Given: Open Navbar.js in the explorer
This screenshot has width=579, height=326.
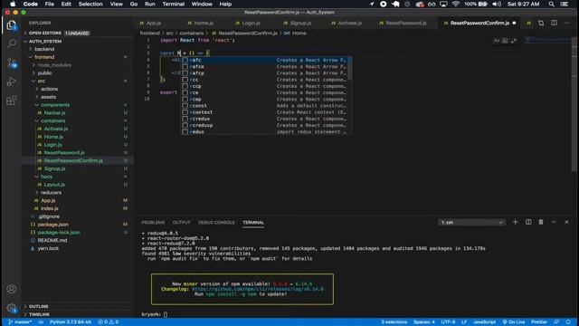Looking at the screenshot, I should point(54,112).
